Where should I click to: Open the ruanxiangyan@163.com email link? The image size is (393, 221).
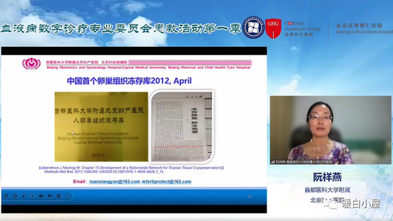[x=114, y=182]
